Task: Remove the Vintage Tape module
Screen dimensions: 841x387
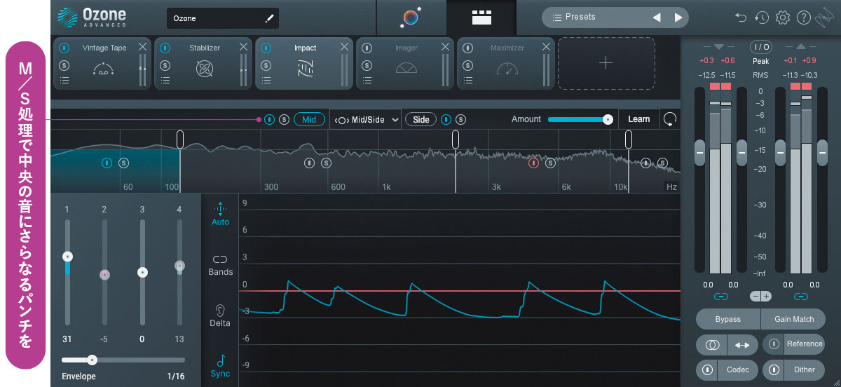Action: [143, 47]
